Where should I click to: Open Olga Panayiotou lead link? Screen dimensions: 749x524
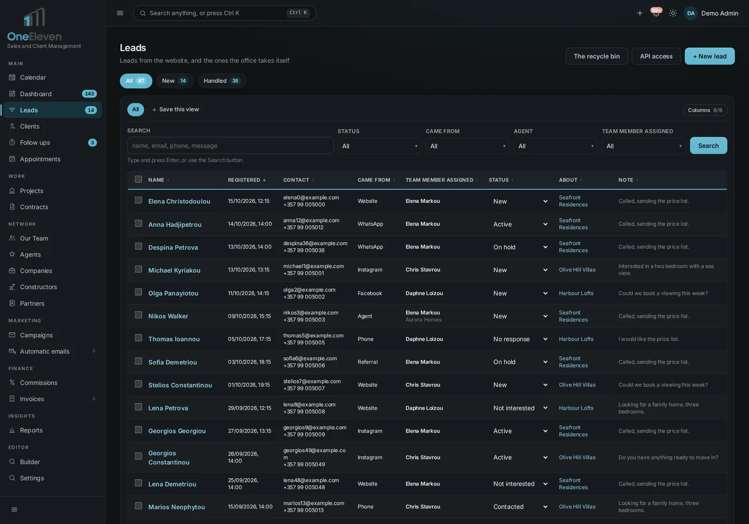173,293
